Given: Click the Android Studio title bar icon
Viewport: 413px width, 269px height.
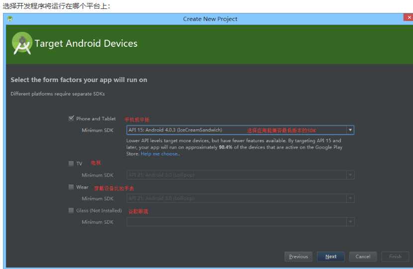Looking at the screenshot, I should coord(10,19).
